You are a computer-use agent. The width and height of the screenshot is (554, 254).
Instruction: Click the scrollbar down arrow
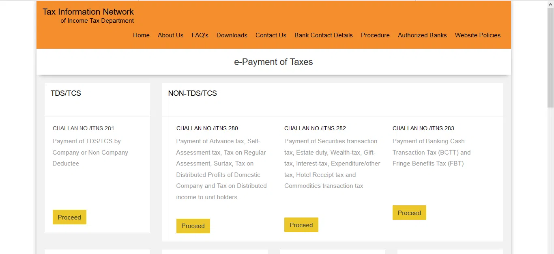tap(551, 251)
